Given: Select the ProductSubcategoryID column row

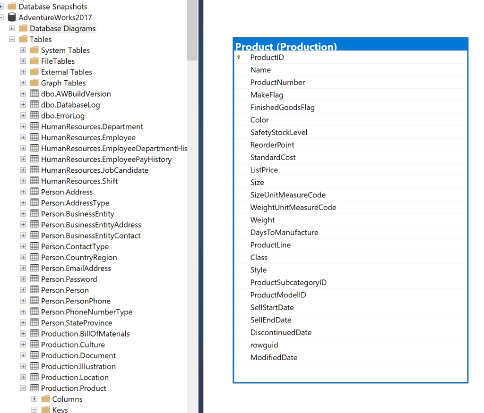Looking at the screenshot, I should point(350,282).
